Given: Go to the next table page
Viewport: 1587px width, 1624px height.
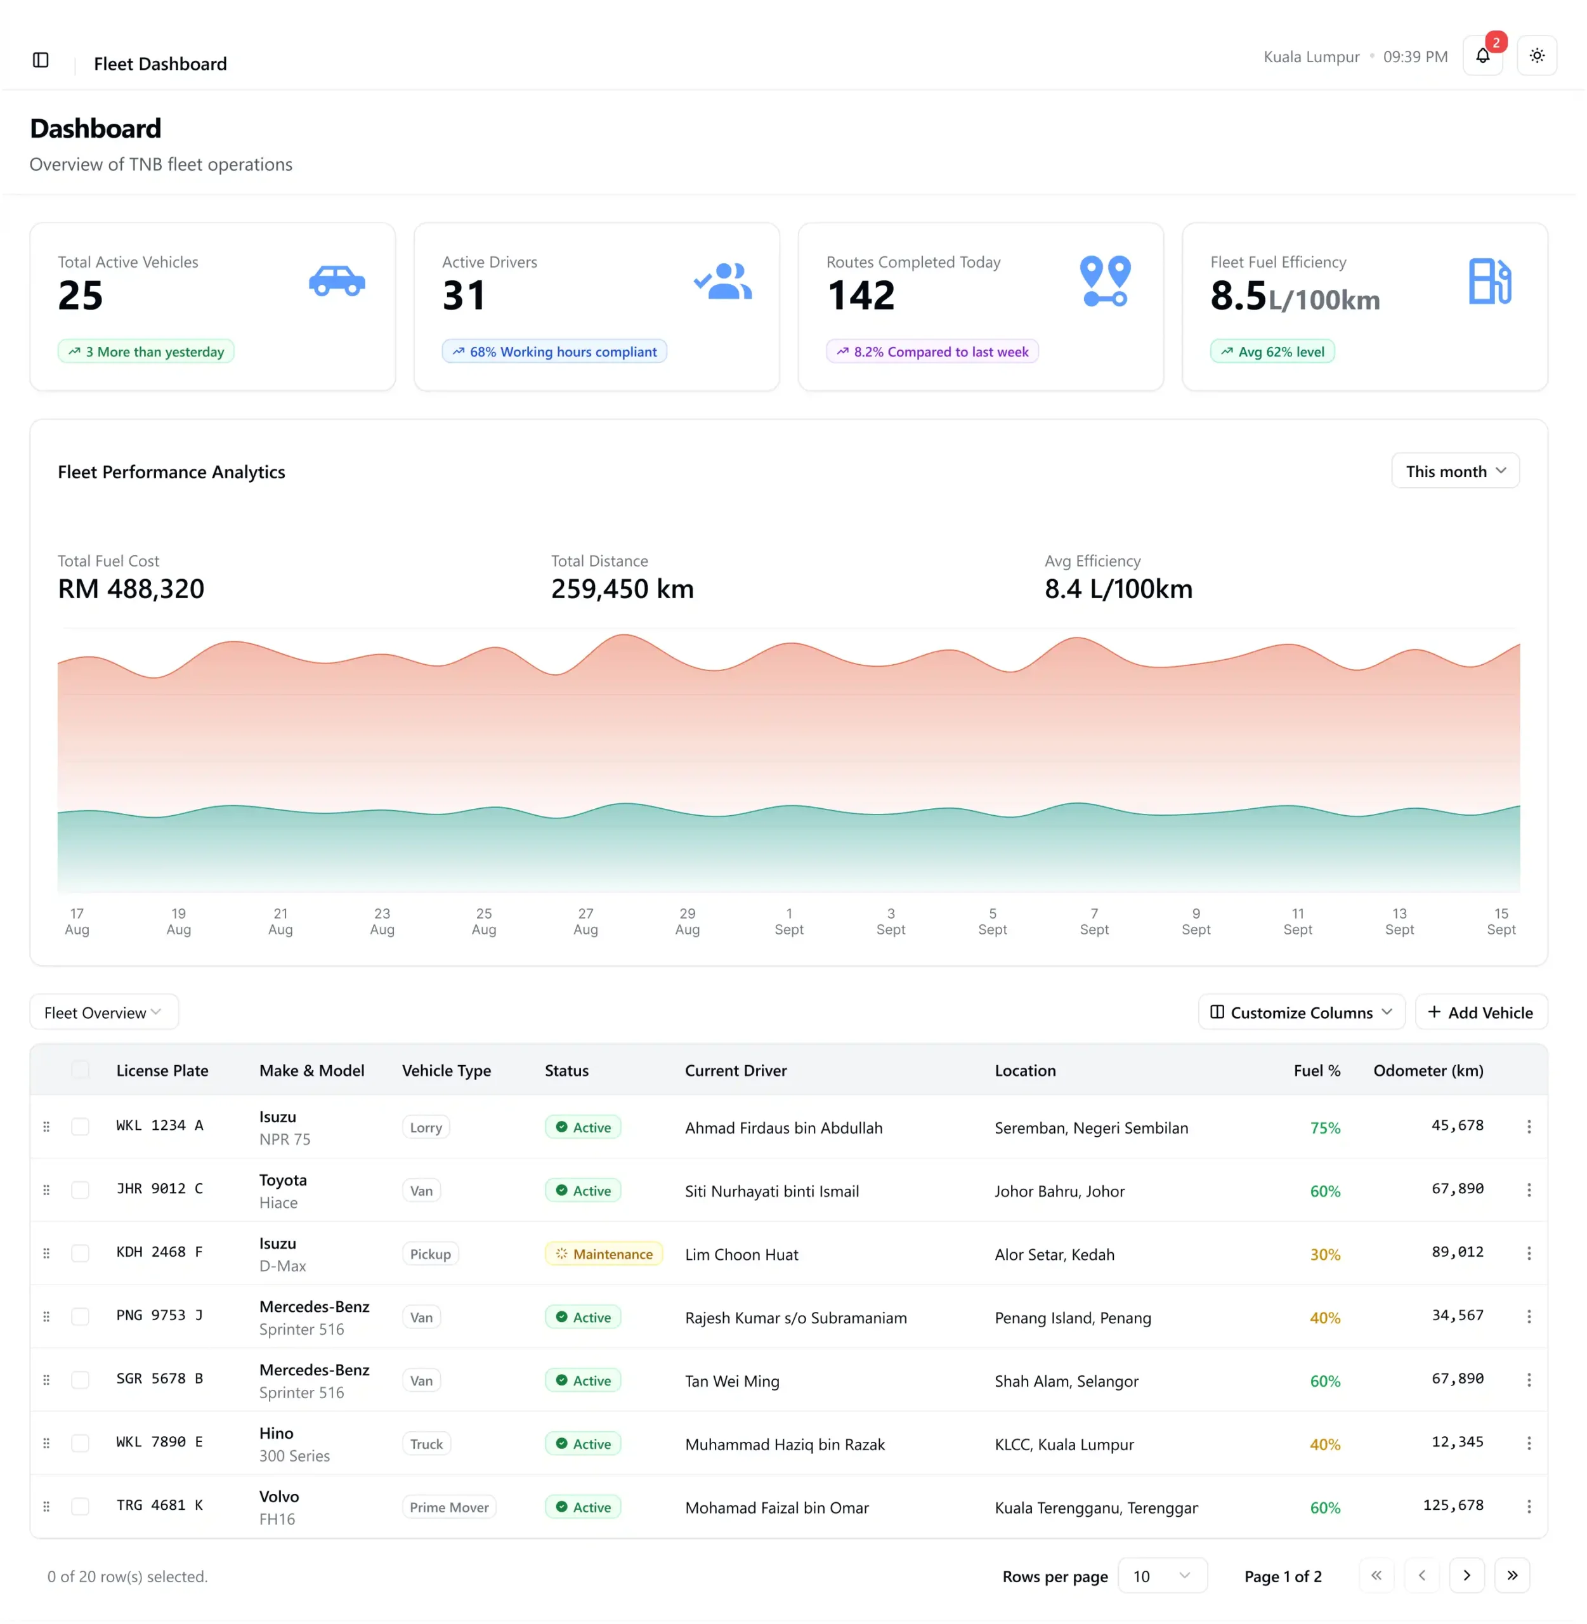Looking at the screenshot, I should [x=1467, y=1576].
